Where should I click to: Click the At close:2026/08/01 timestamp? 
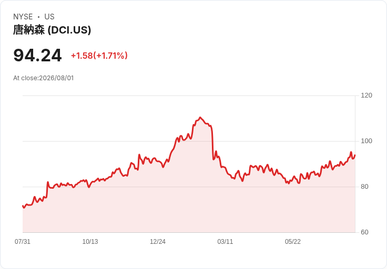click(44, 78)
